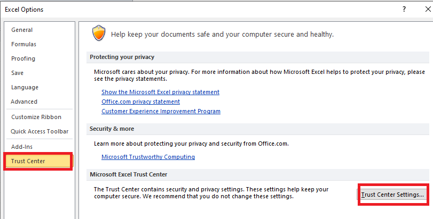Screen dimensions: 433x219
Task: Open the Language settings category
Action: [x=25, y=88]
